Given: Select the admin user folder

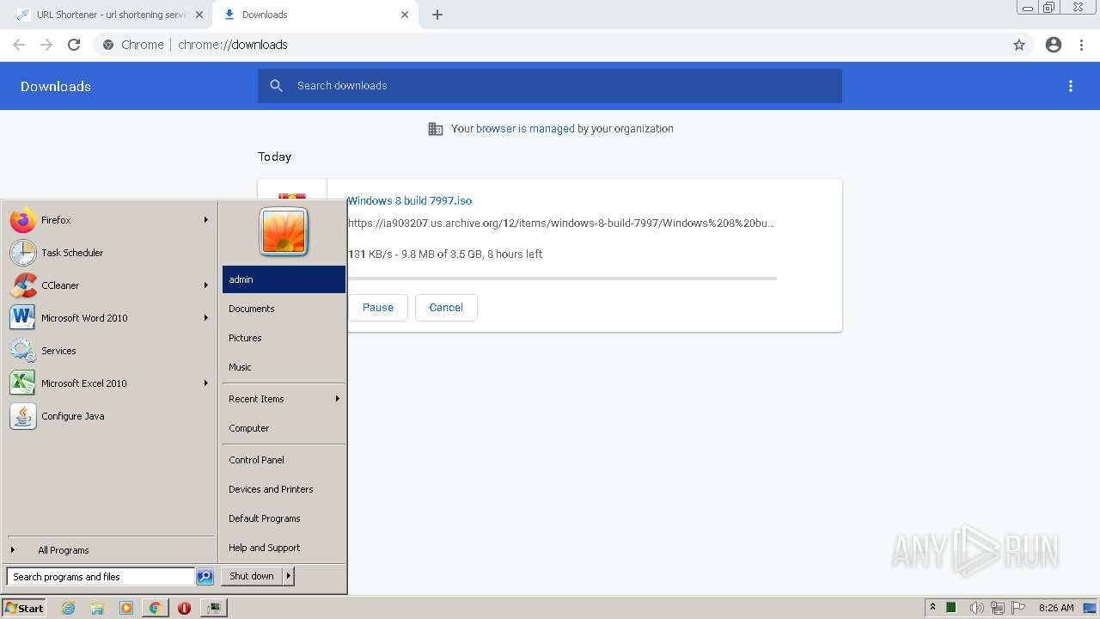Looking at the screenshot, I should [284, 279].
